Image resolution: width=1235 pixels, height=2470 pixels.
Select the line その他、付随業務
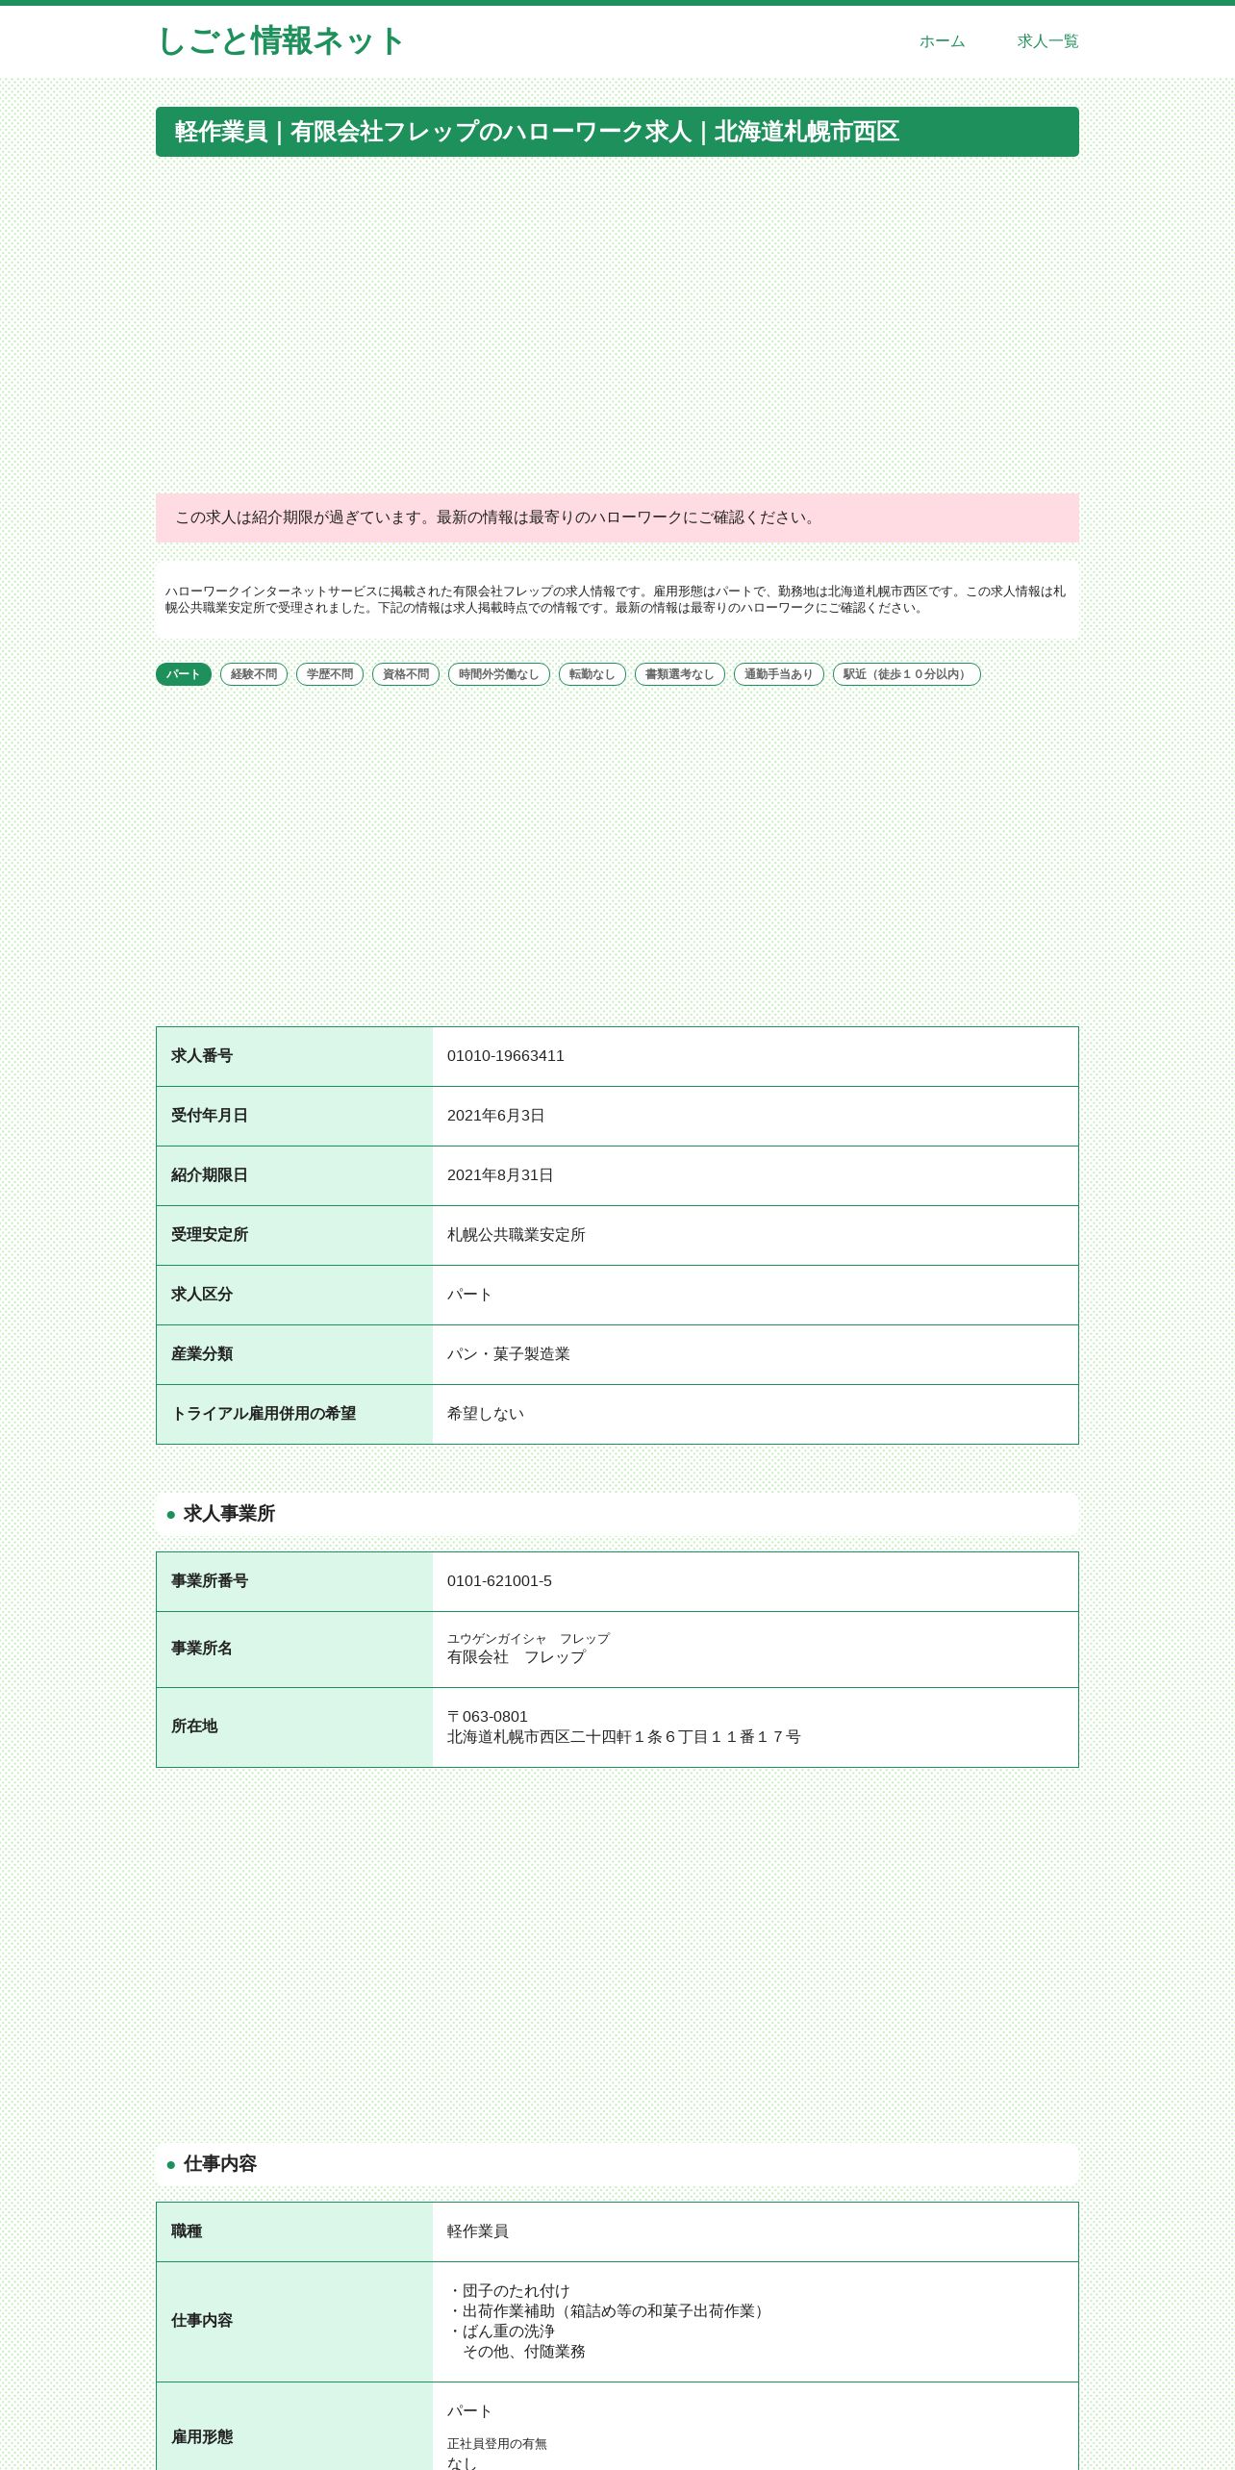pos(524,2352)
